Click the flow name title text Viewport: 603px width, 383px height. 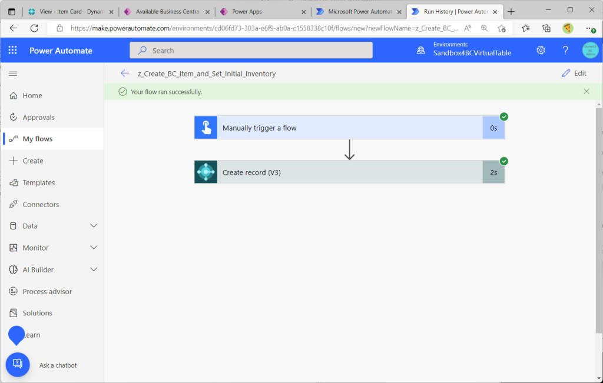point(207,74)
